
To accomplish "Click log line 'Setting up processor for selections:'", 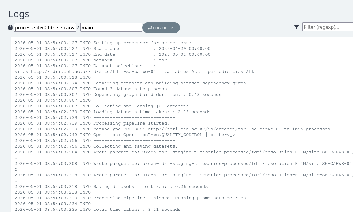I will point(103,43).
